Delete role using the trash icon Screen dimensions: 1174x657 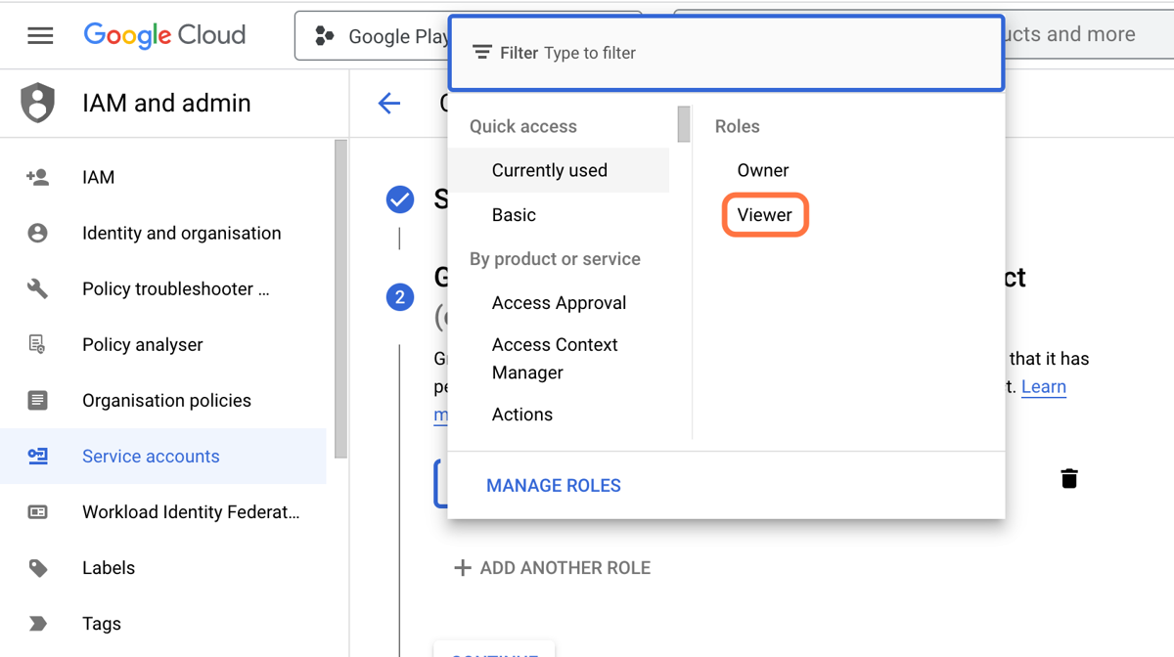click(1069, 478)
